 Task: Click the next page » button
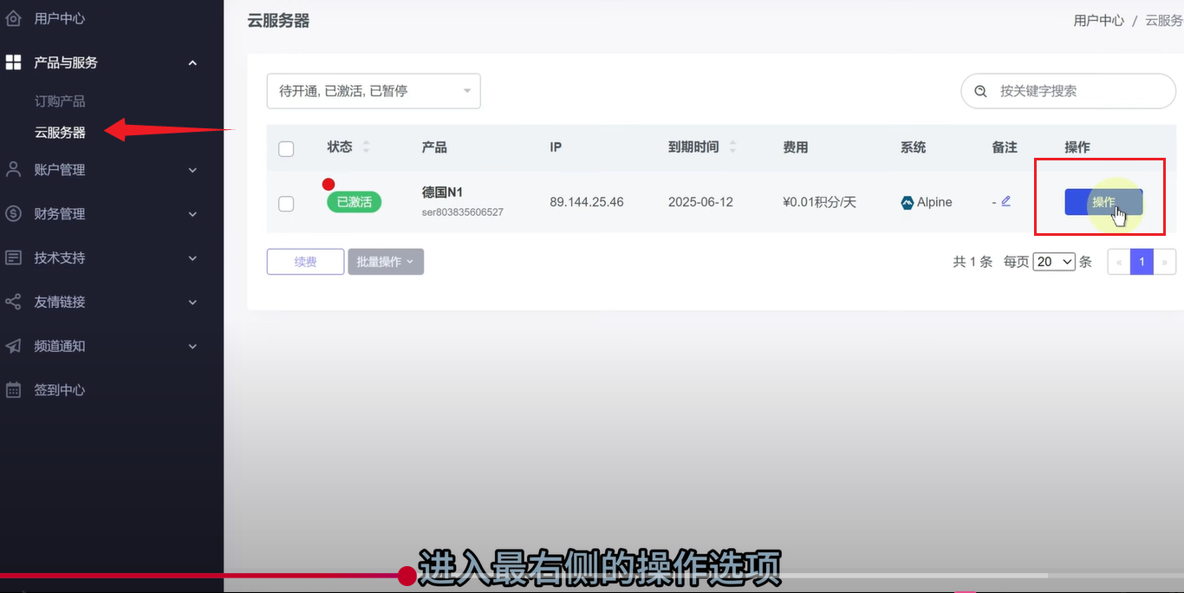tap(1165, 262)
